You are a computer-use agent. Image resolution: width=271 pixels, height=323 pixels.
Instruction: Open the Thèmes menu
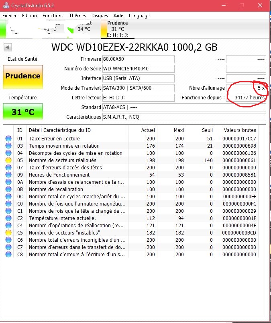77,16
